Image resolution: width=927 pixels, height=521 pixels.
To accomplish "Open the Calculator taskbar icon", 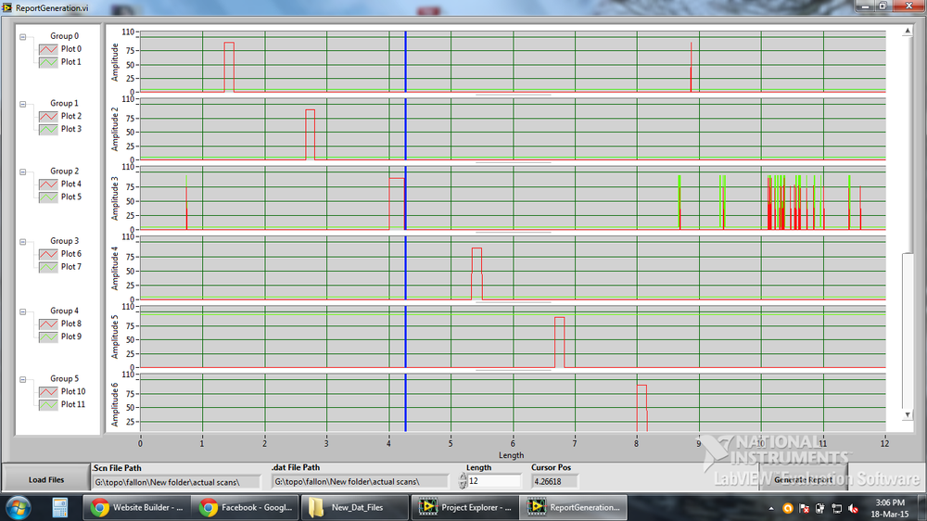I will [59, 507].
